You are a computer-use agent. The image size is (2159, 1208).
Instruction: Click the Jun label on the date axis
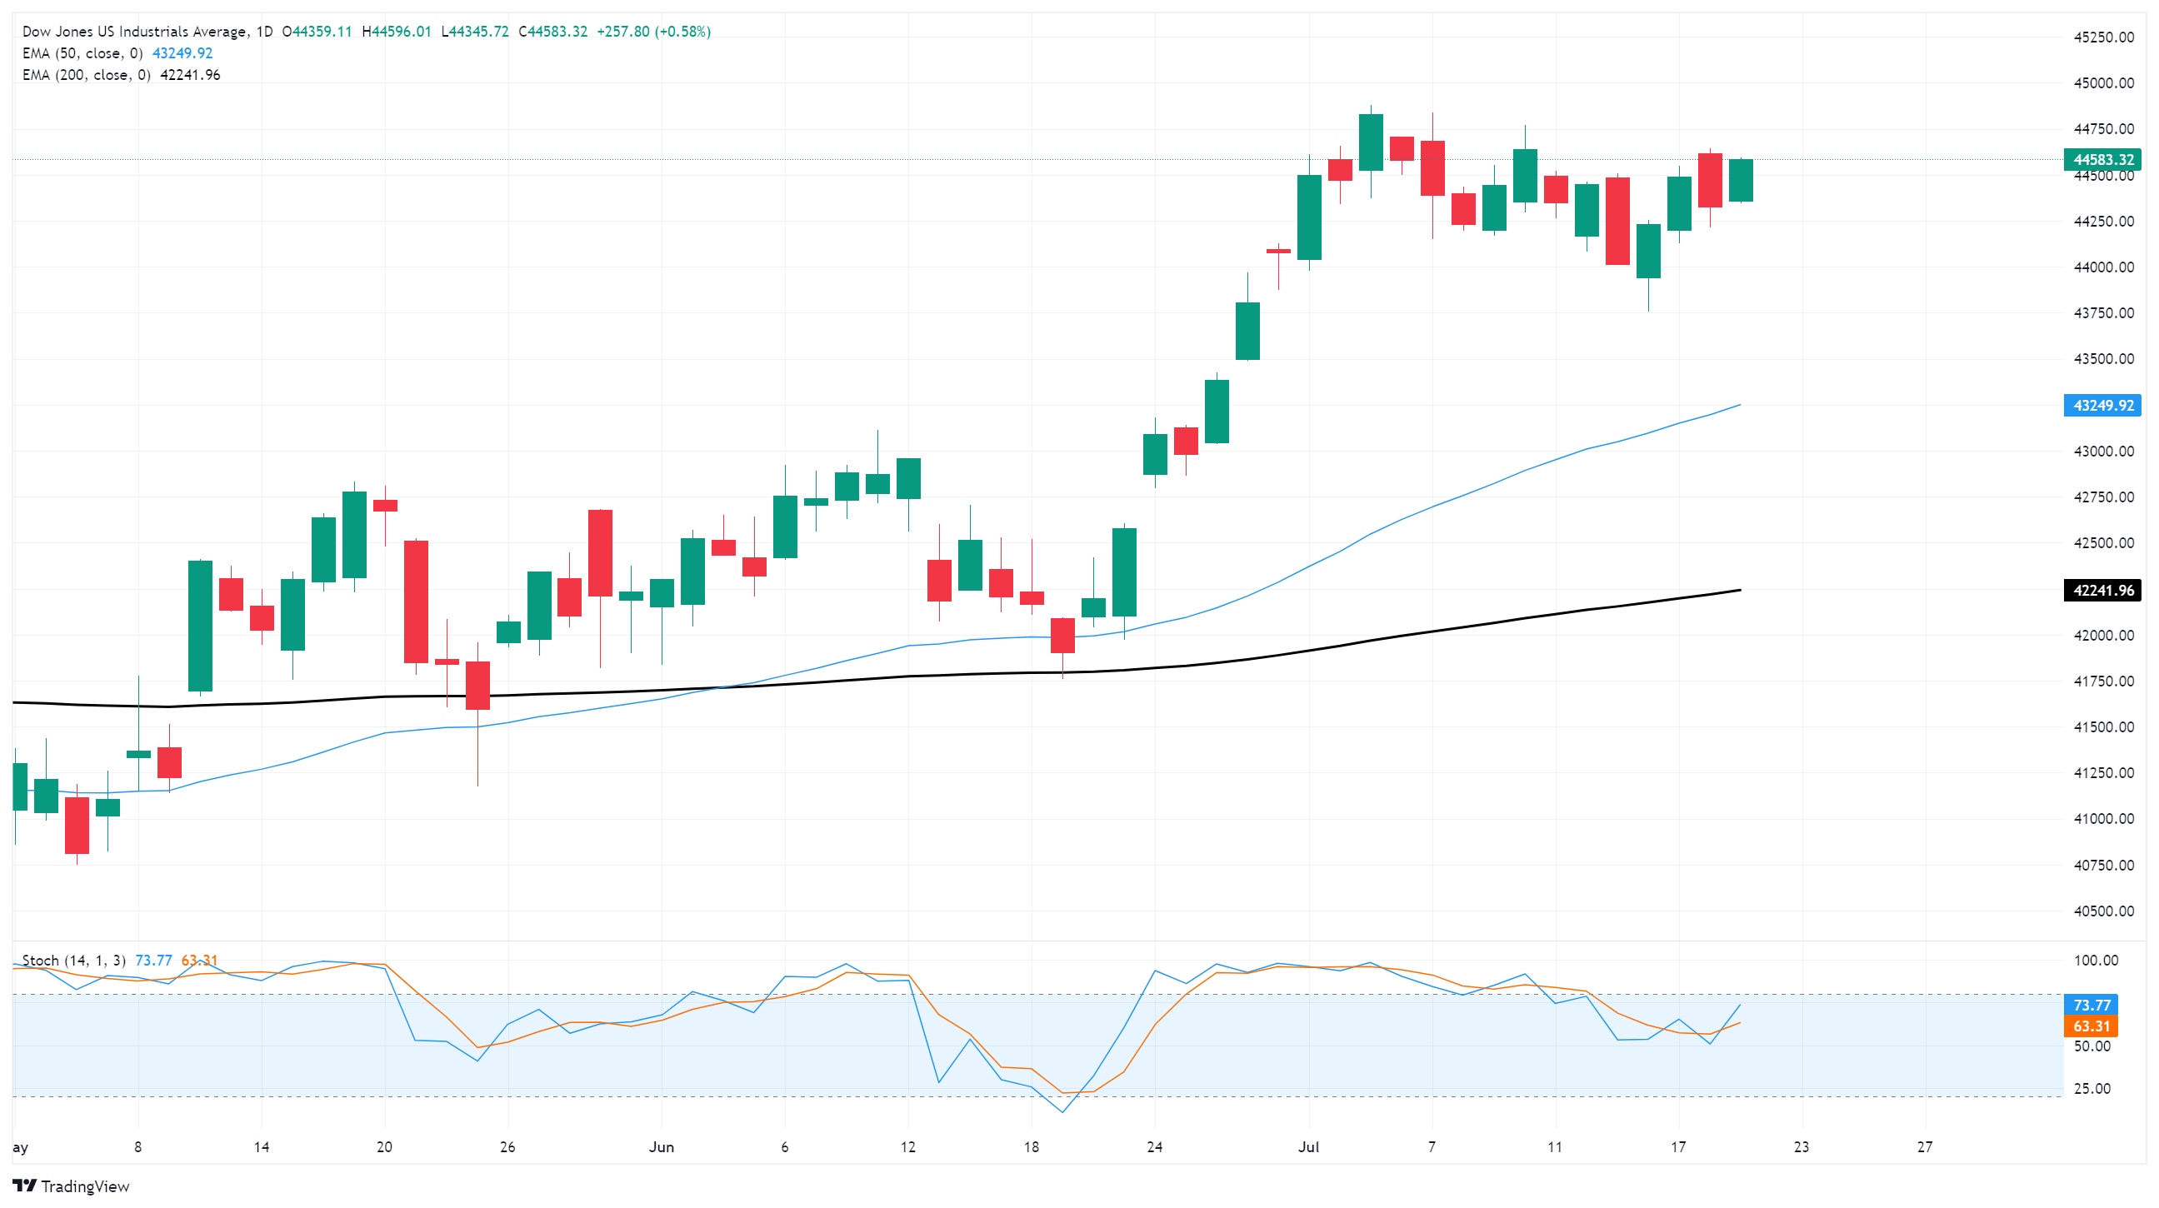pyautogui.click(x=662, y=1147)
